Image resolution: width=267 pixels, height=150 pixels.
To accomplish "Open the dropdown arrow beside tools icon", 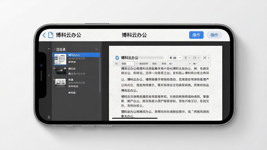I will coord(209,58).
